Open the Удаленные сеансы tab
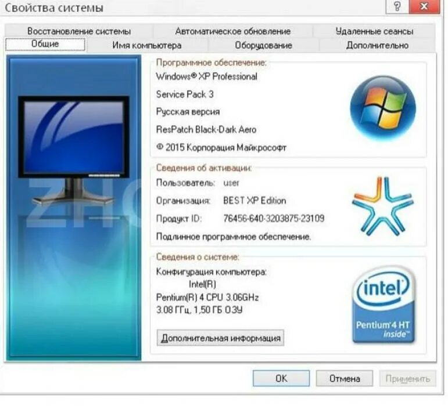 pyautogui.click(x=374, y=31)
